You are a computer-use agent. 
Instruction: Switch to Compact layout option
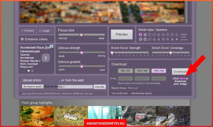pyautogui.click(x=28, y=31)
